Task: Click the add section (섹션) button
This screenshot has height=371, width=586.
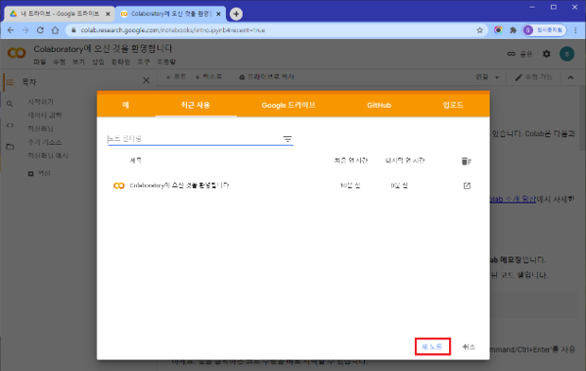Action: [x=39, y=173]
